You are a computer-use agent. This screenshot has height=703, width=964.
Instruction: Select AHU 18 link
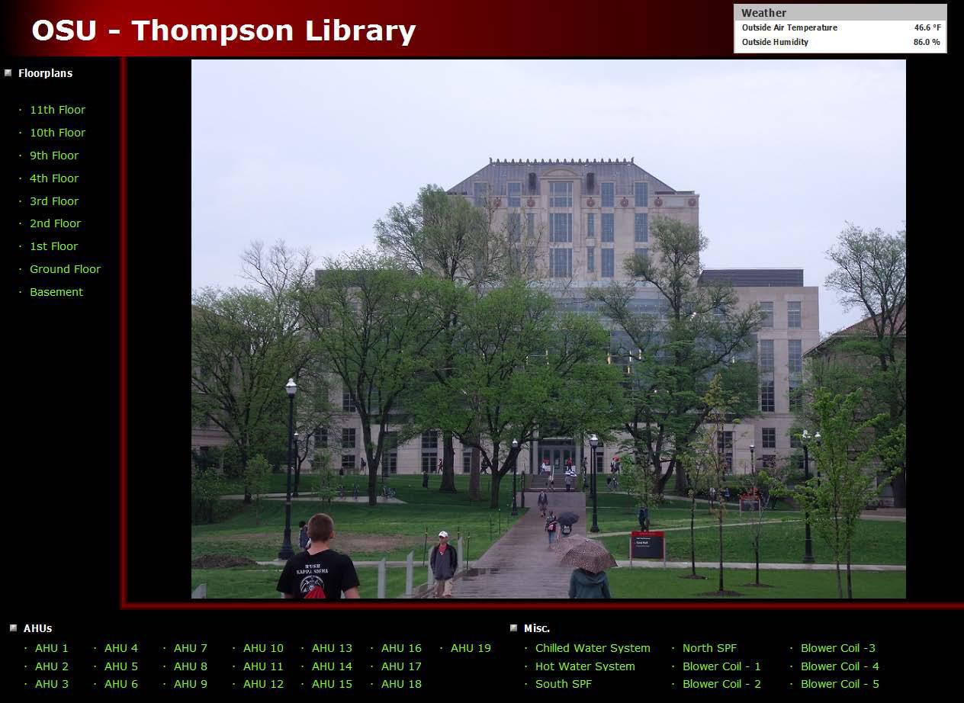click(402, 684)
